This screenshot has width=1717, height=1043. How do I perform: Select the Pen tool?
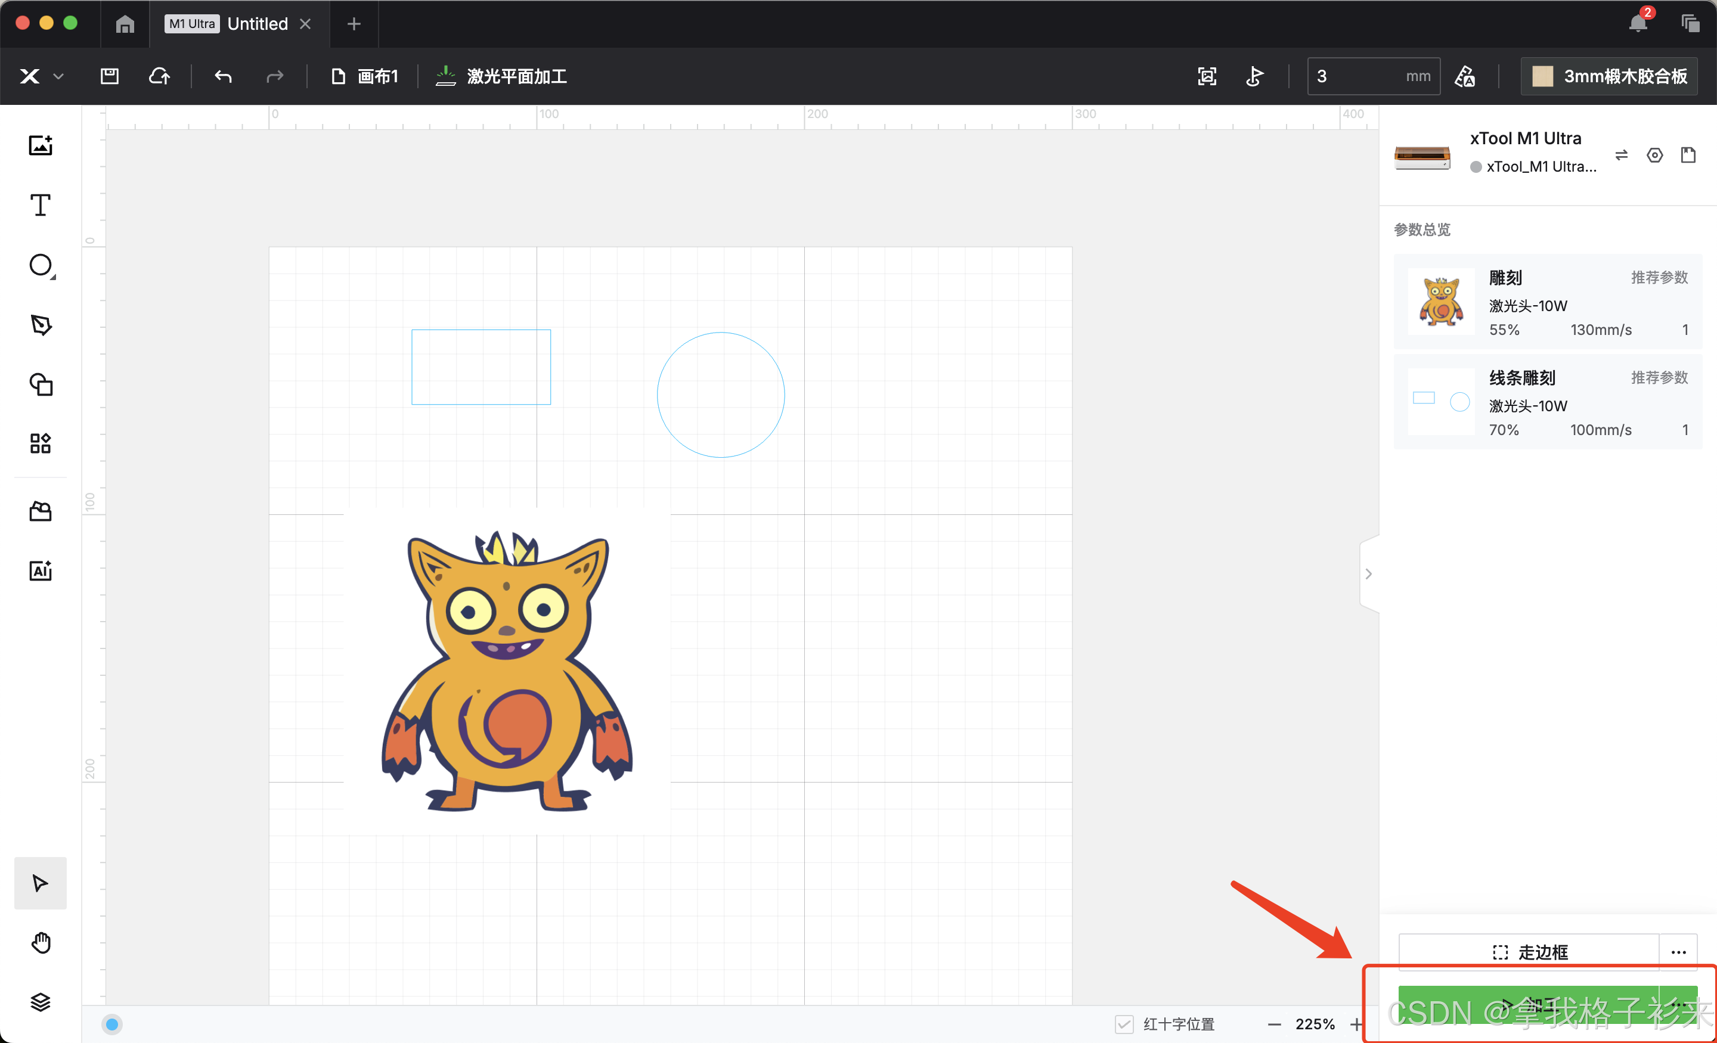tap(41, 324)
